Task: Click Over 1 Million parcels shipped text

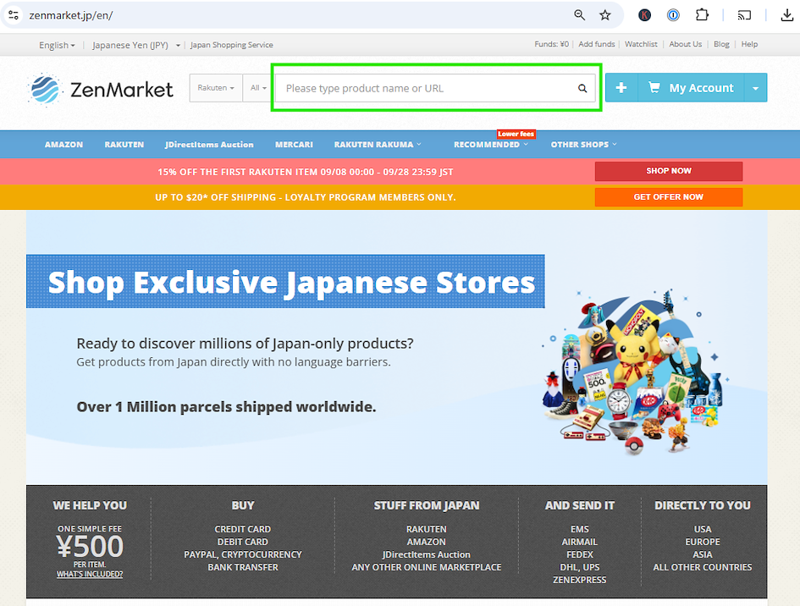Action: [x=226, y=406]
